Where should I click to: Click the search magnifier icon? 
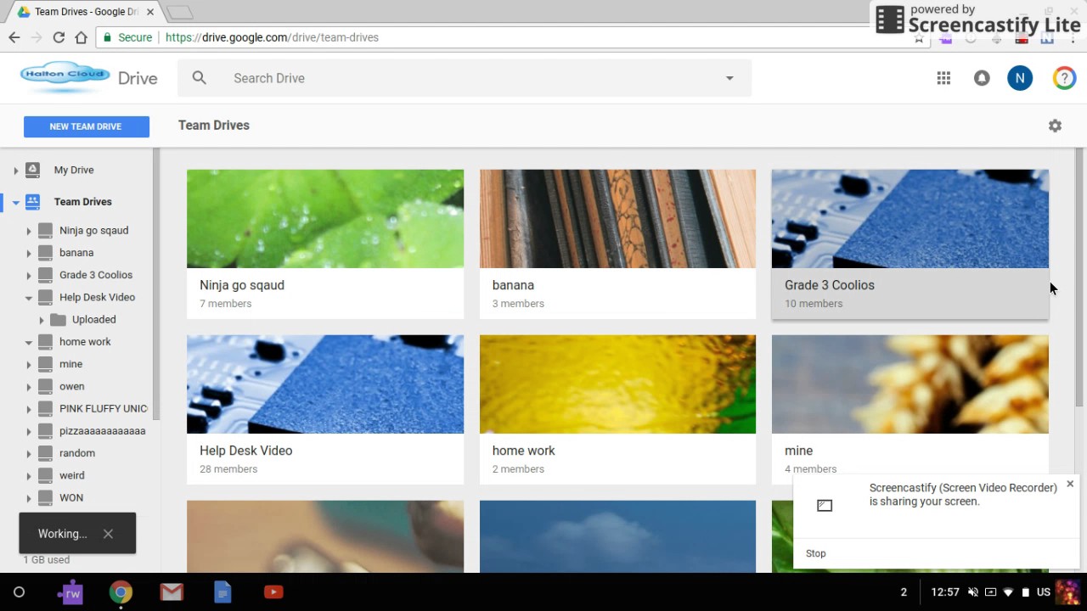point(199,78)
